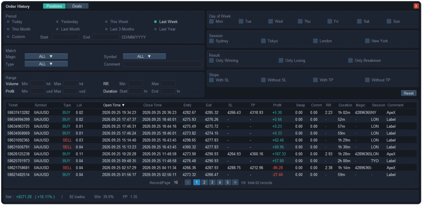The height and width of the screenshot is (205, 422).
Task: Enable the London session filter
Action: pos(315,41)
